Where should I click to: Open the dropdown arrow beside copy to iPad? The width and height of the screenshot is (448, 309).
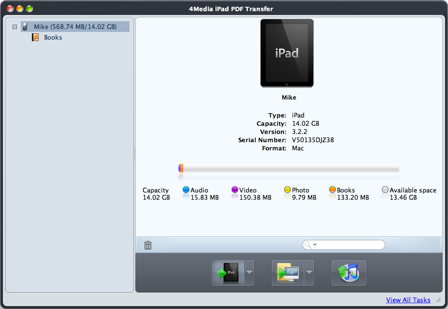(x=249, y=273)
